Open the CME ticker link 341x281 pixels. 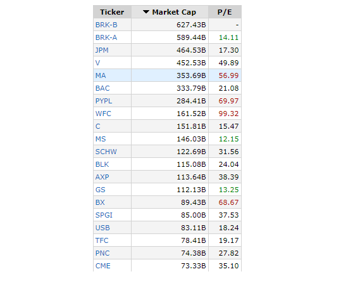(x=103, y=266)
